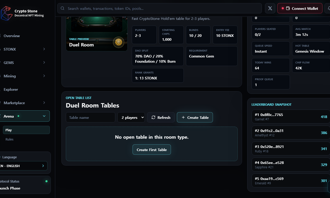Image resolution: width=330 pixels, height=198 pixels.
Task: Expand the Mining sidebar menu
Action: click(x=44, y=76)
